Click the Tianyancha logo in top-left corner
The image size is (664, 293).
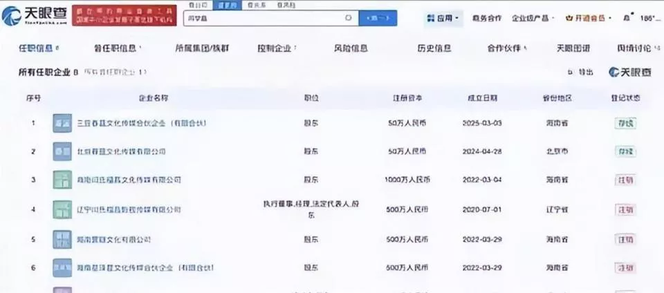click(33, 17)
